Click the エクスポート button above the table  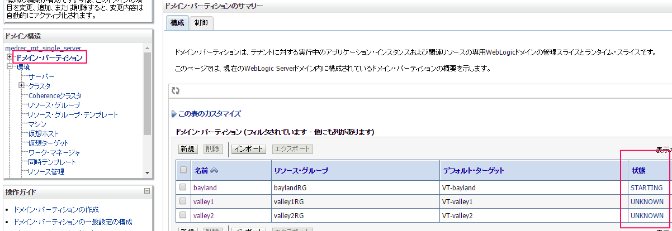(x=292, y=149)
